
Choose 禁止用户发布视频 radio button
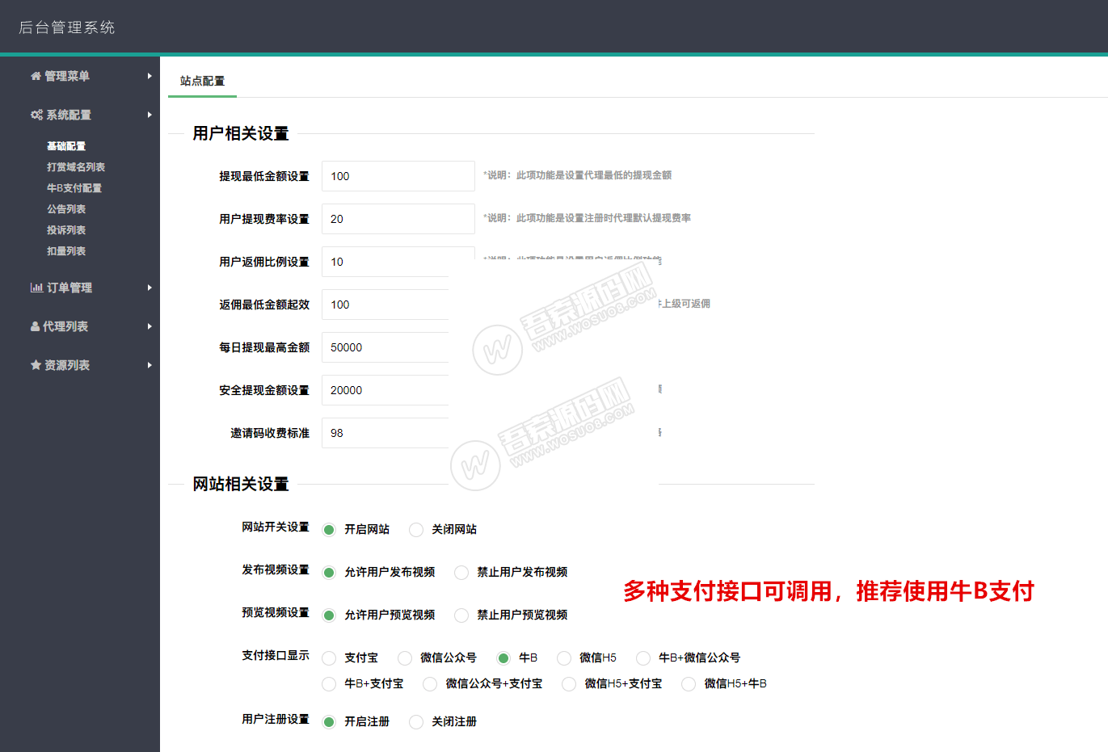pos(461,573)
